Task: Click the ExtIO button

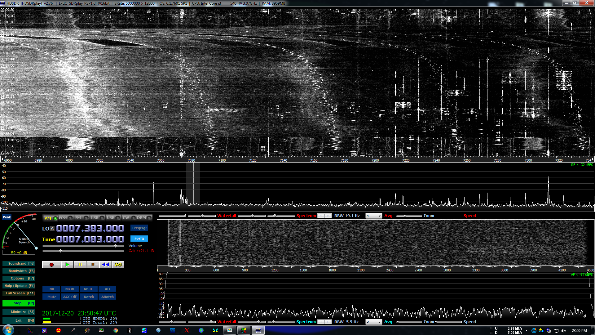Action: [139, 239]
